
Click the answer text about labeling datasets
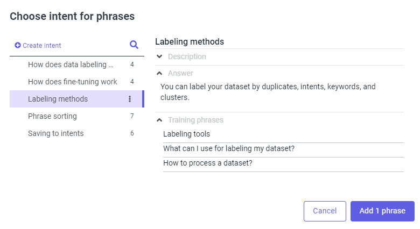coord(268,92)
